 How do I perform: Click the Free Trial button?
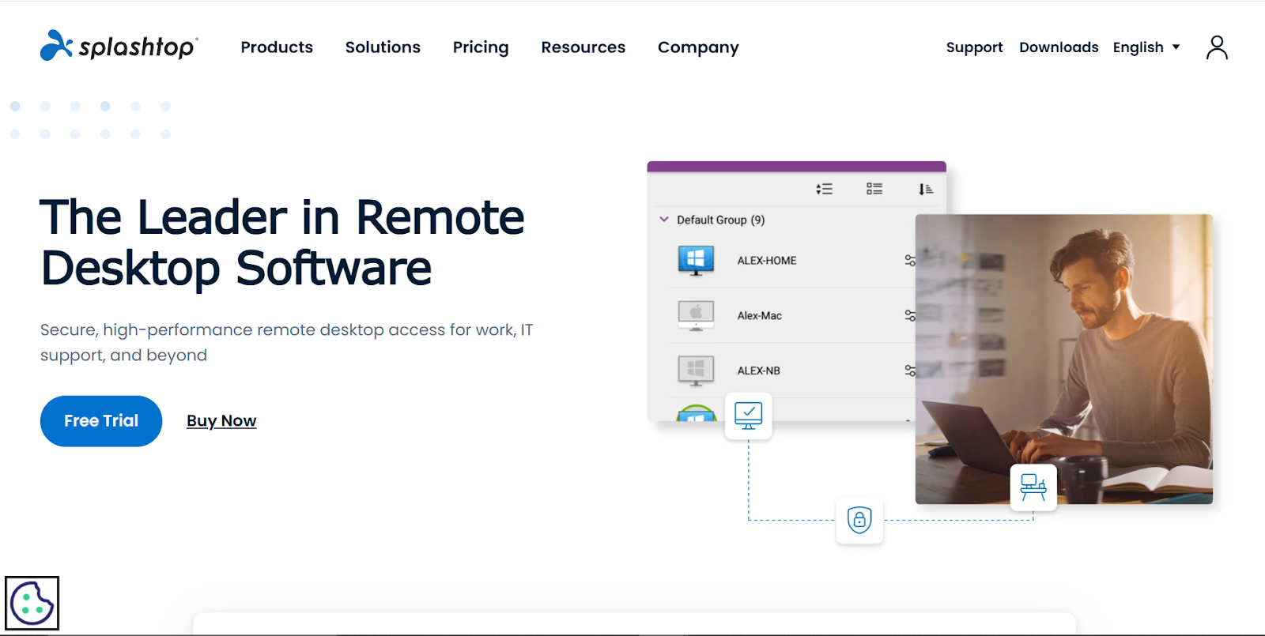coord(101,421)
